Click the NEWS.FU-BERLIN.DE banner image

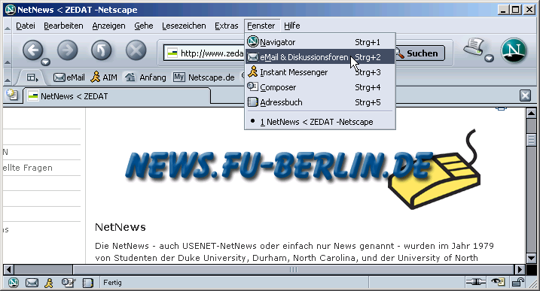[x=303, y=169]
